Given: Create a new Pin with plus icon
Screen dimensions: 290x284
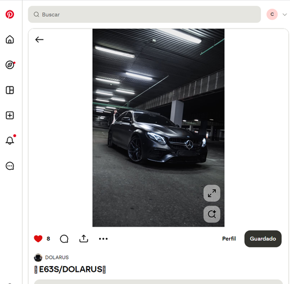Looking at the screenshot, I should (10, 116).
